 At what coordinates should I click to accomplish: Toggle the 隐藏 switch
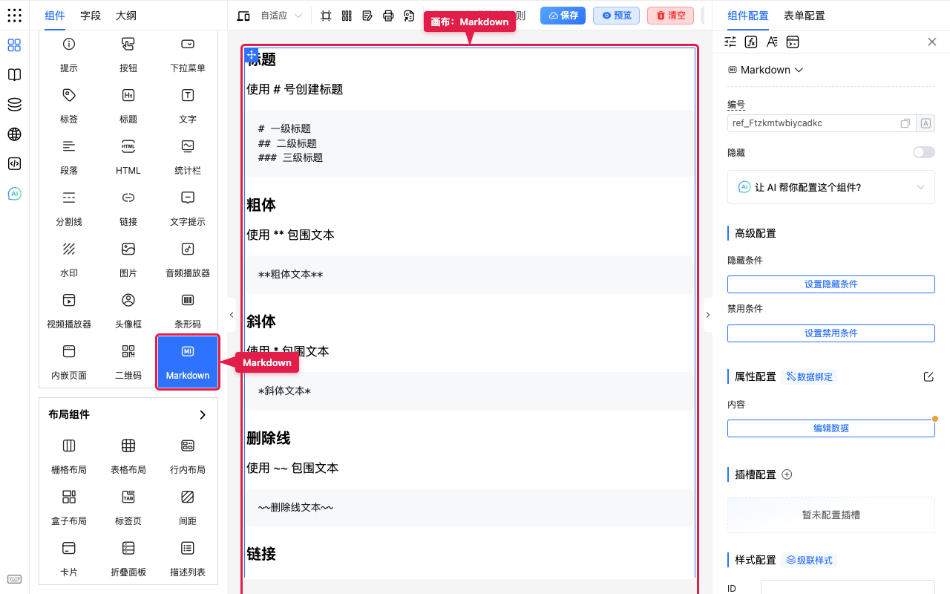[924, 152]
